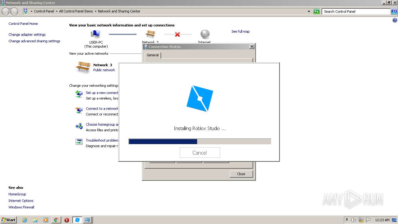Open Opera browser from taskbar
398x224 pixels.
point(67,220)
